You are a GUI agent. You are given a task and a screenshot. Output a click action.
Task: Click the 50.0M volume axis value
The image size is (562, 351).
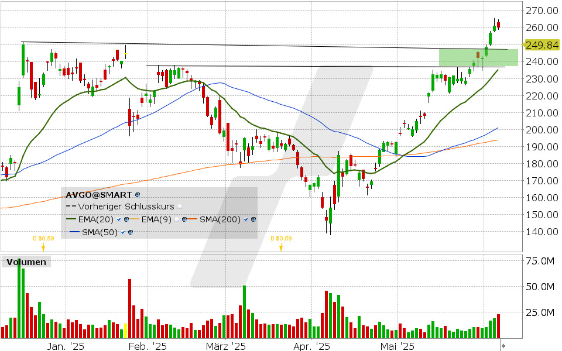click(x=540, y=287)
